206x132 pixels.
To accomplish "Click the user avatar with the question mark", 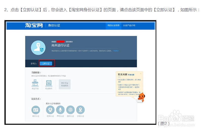I will (x=38, y=48).
